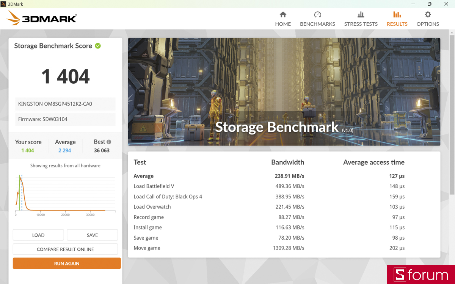Click the 127 µs average access time

click(x=397, y=176)
